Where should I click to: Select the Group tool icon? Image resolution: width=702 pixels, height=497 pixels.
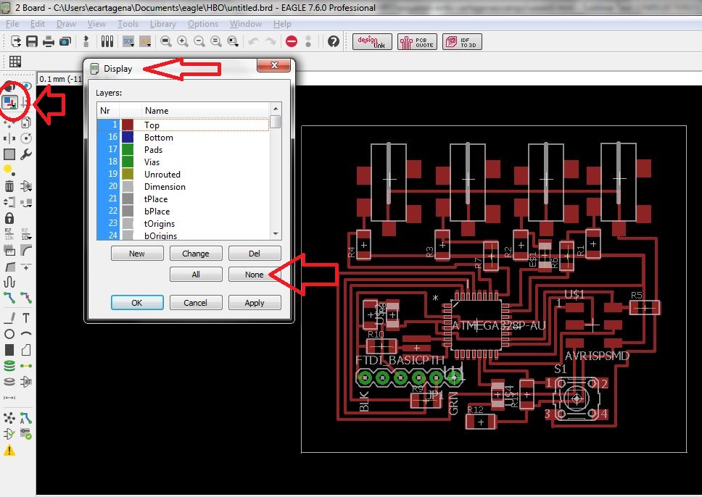(x=9, y=154)
